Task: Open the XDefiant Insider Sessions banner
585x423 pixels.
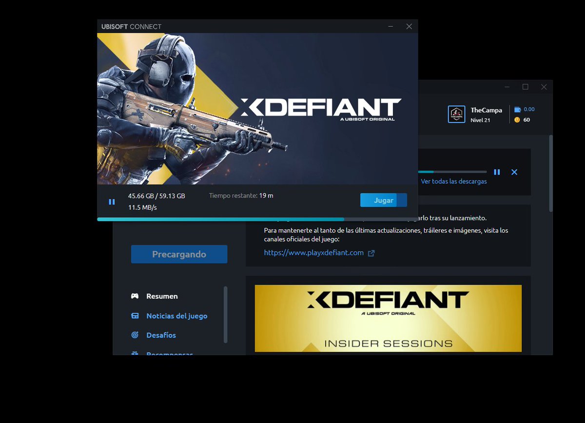Action: click(388, 318)
